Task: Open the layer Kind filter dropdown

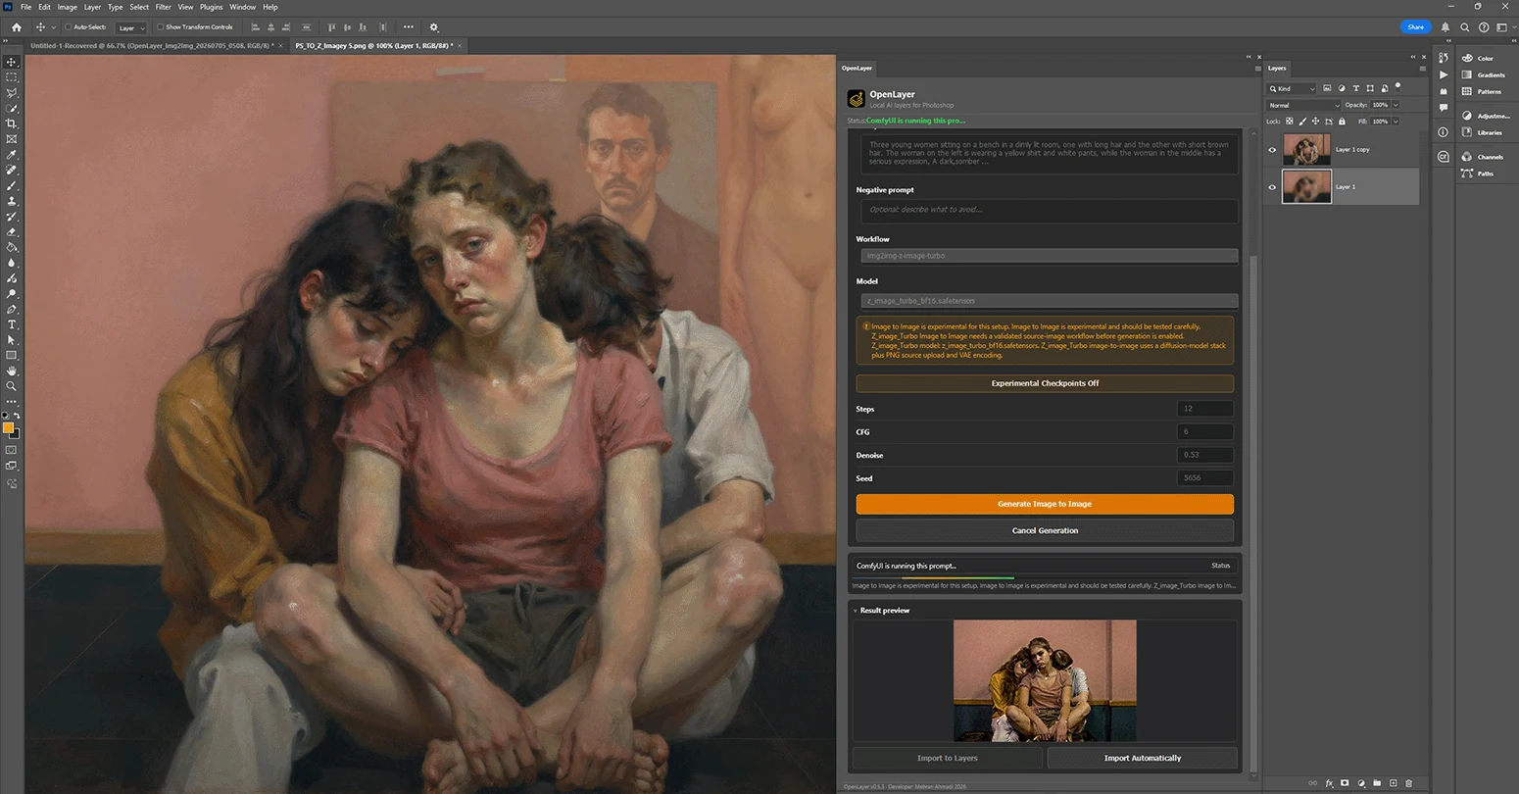Action: coord(1291,88)
